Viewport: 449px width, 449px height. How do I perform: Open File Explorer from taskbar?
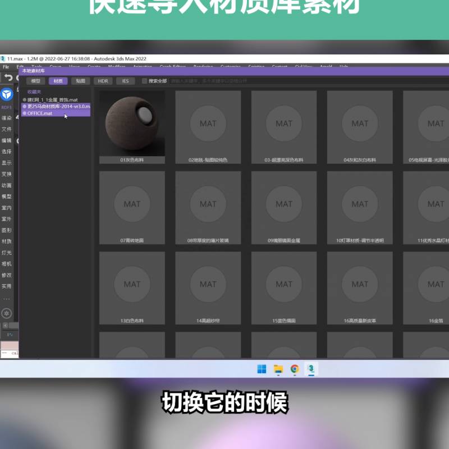tap(278, 369)
